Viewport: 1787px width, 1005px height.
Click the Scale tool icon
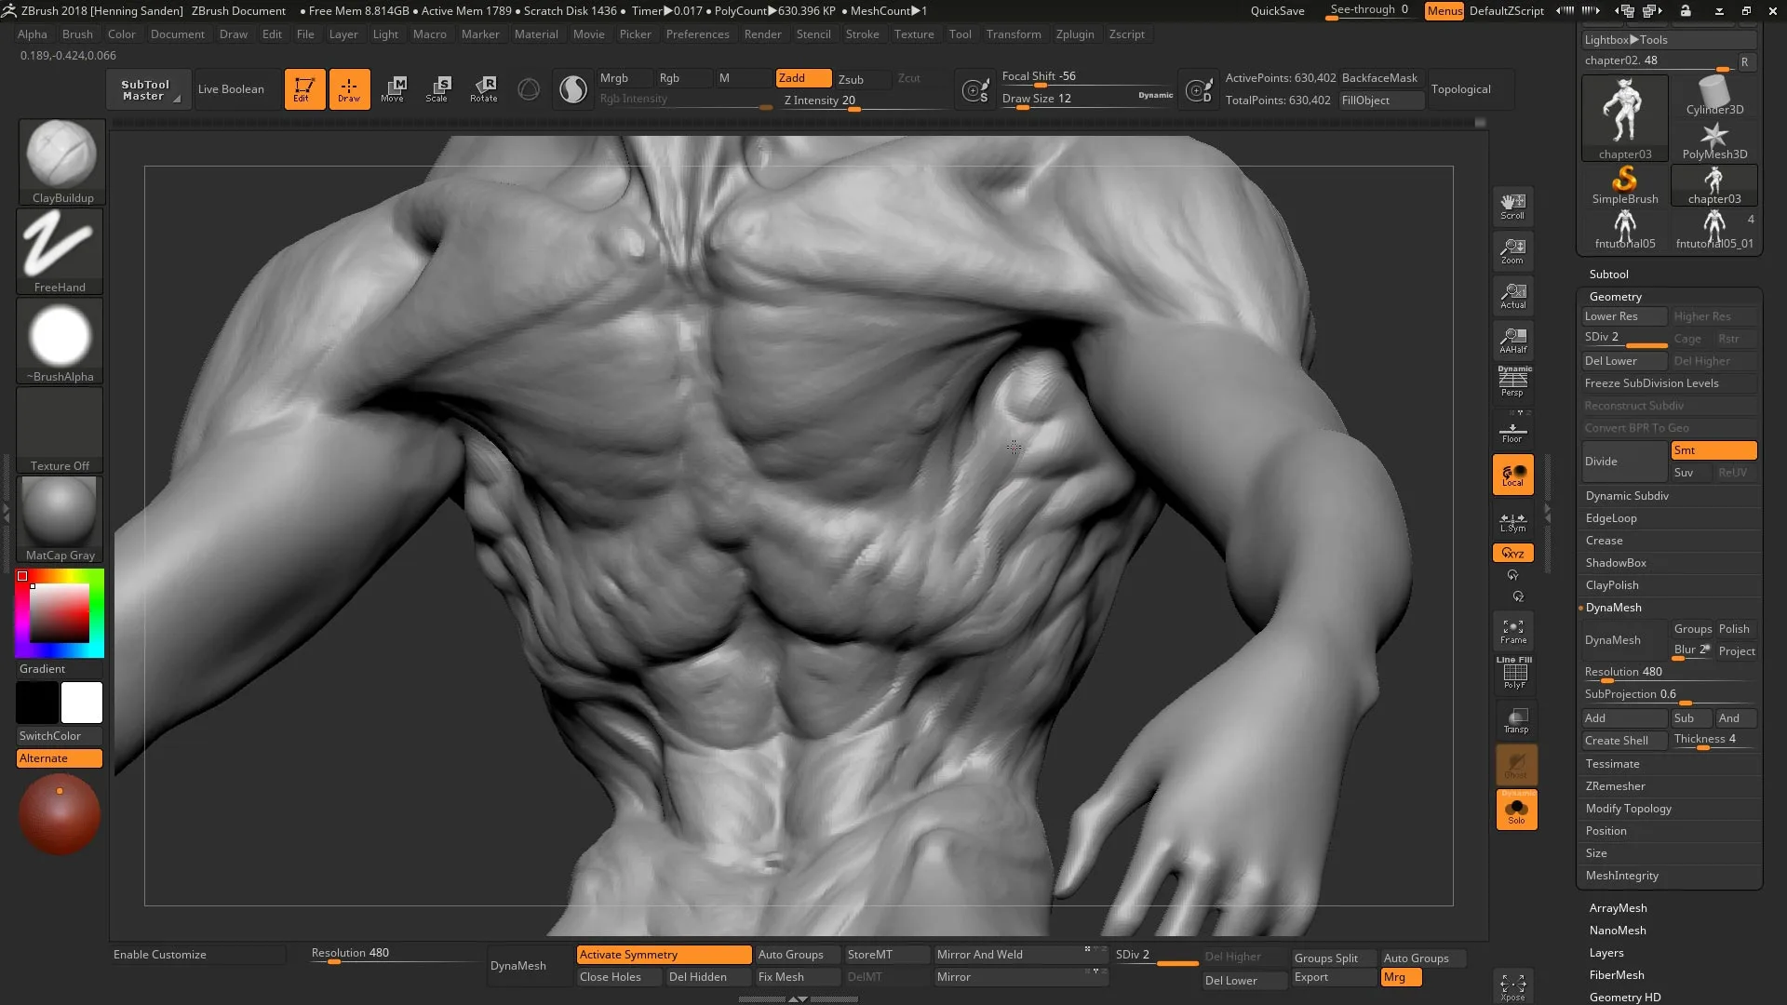point(437,88)
